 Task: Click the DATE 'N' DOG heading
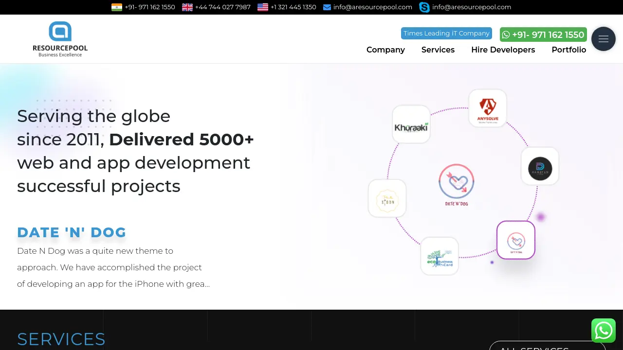click(72, 232)
